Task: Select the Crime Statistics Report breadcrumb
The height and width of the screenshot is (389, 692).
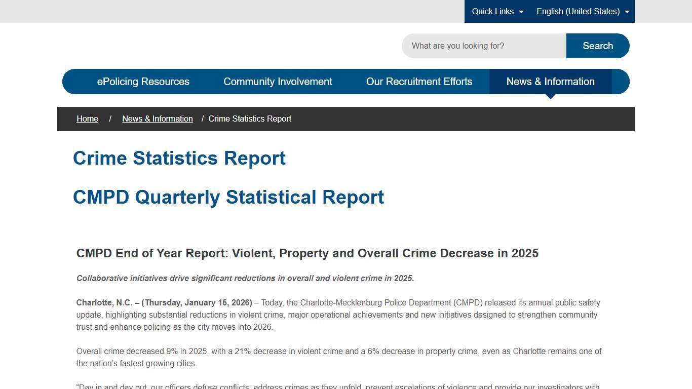Action: [250, 119]
